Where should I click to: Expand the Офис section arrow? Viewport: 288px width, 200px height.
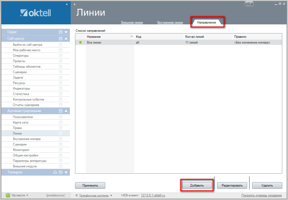pyautogui.click(x=66, y=32)
